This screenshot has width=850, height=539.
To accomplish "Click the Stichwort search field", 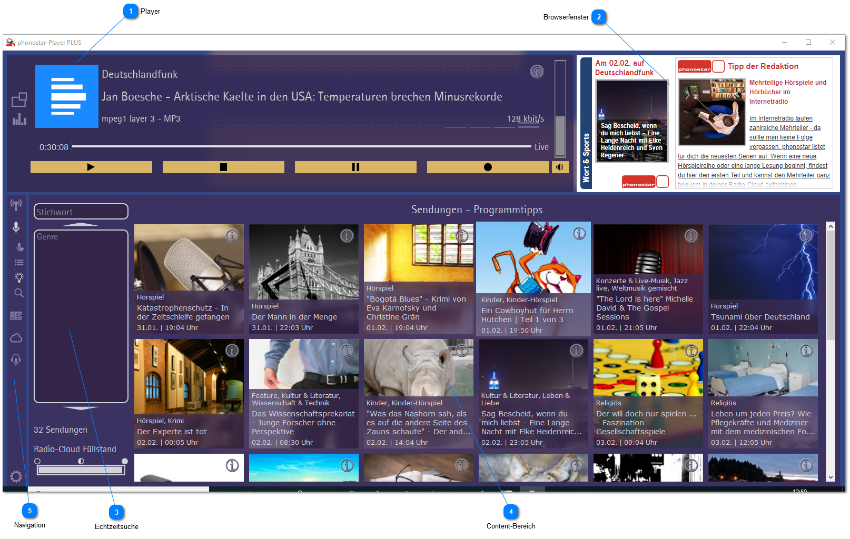I will click(81, 212).
